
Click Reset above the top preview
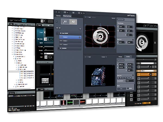(89, 17)
